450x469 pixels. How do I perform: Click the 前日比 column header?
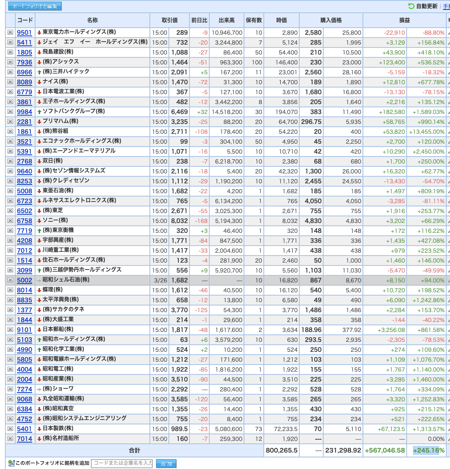[199, 20]
